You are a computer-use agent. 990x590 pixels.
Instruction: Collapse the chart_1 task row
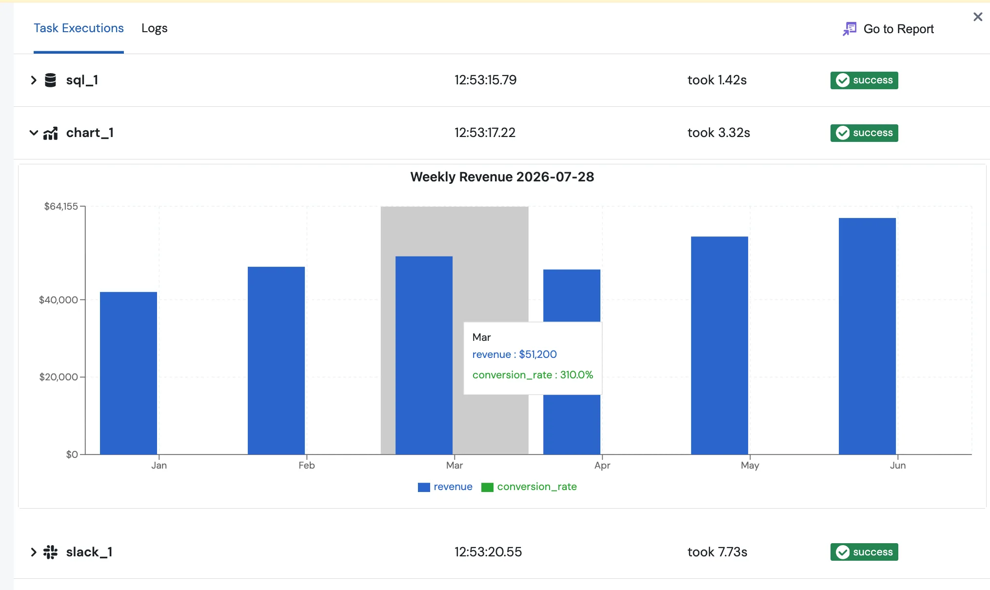pos(34,133)
